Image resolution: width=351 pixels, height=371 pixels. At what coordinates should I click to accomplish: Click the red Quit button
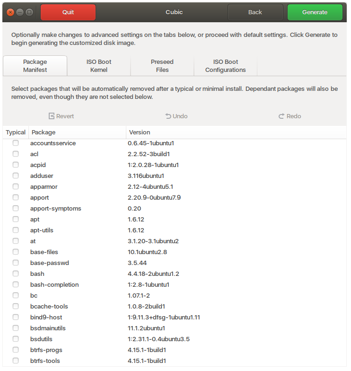68,12
